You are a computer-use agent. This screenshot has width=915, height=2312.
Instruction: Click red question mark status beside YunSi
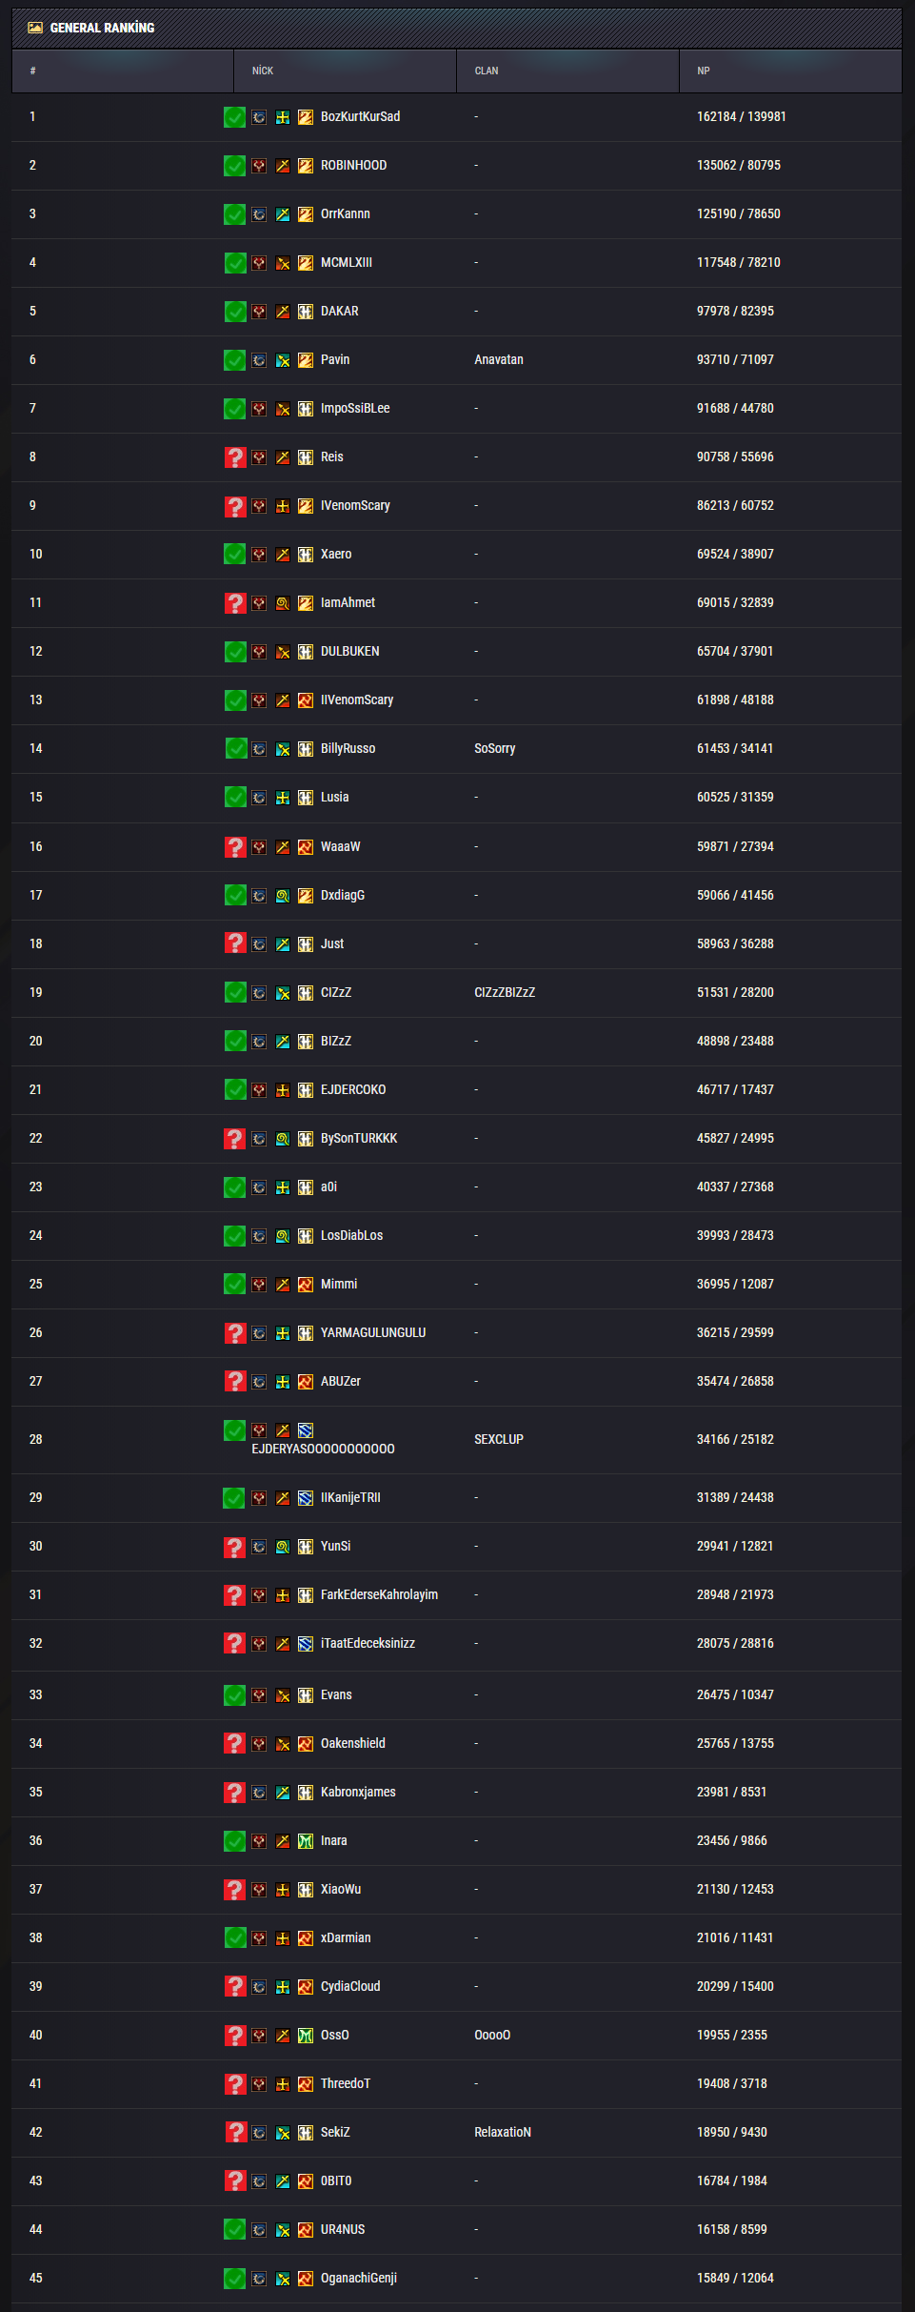pyautogui.click(x=235, y=1547)
